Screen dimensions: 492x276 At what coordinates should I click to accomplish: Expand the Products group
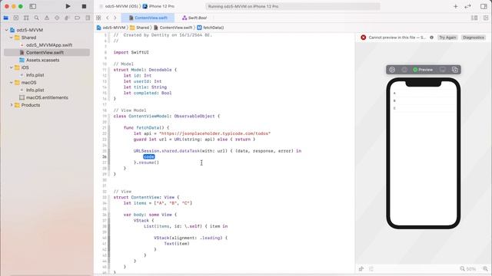[x=12, y=105]
